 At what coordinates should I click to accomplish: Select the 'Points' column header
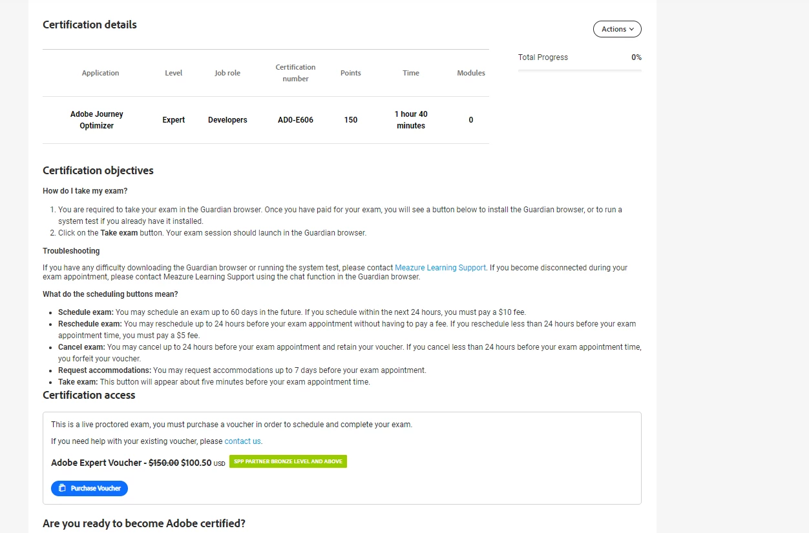[351, 73]
